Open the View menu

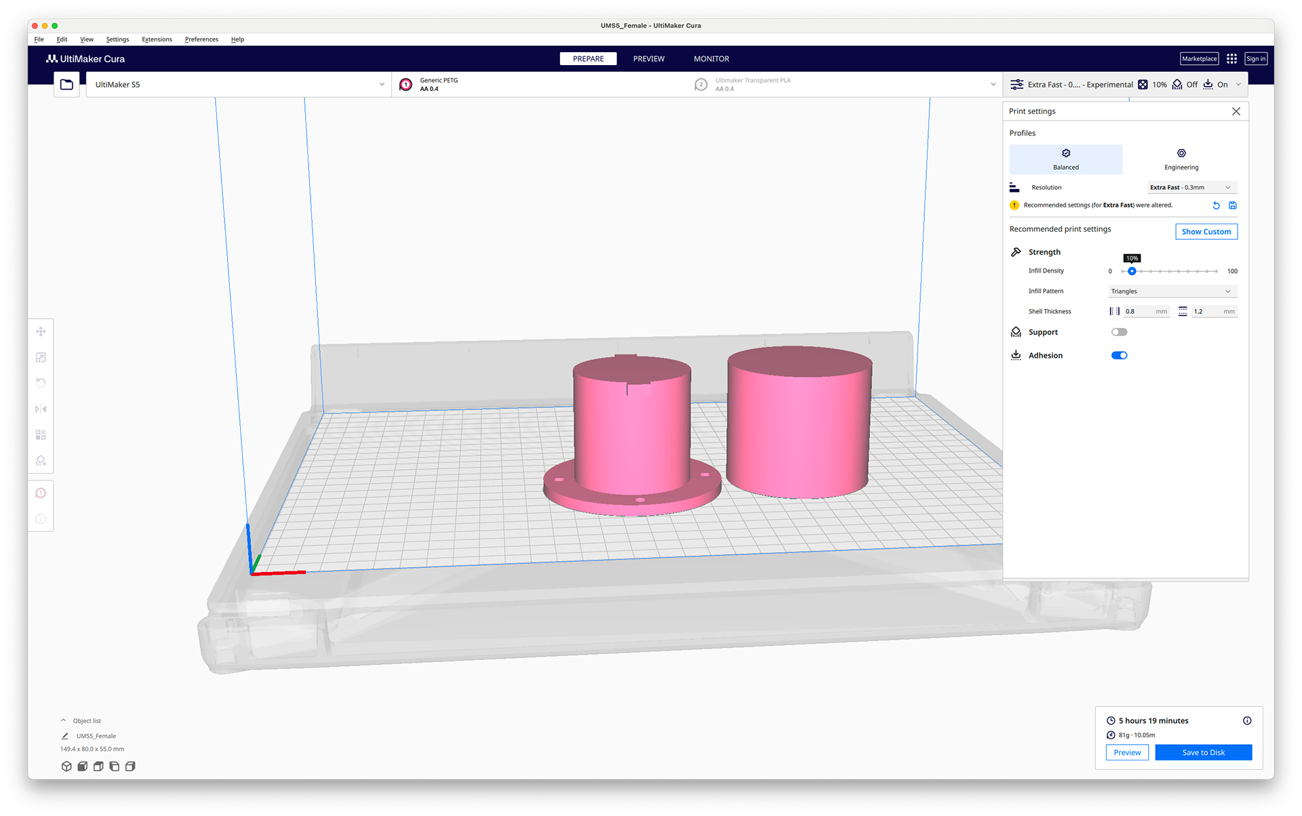tap(87, 39)
